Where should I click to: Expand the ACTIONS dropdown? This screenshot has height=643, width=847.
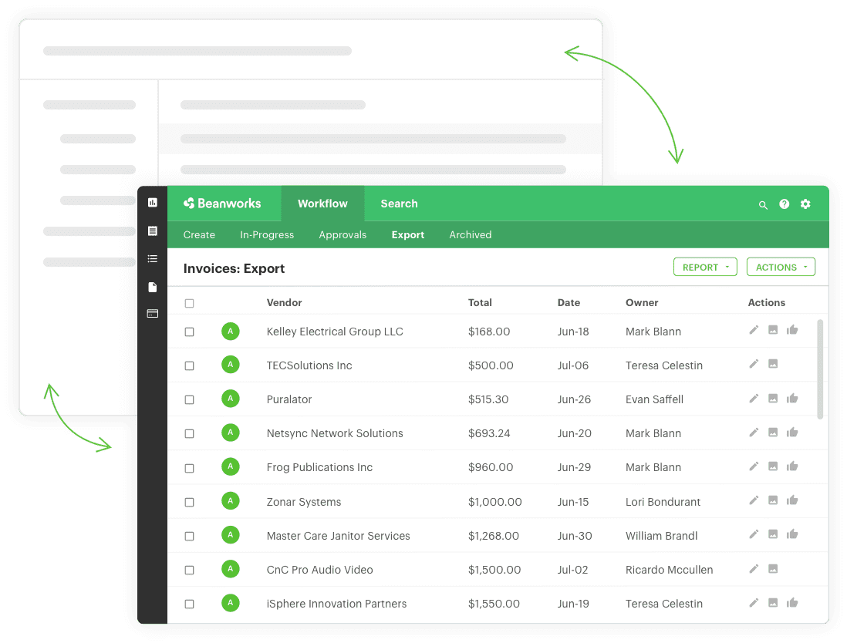(781, 267)
